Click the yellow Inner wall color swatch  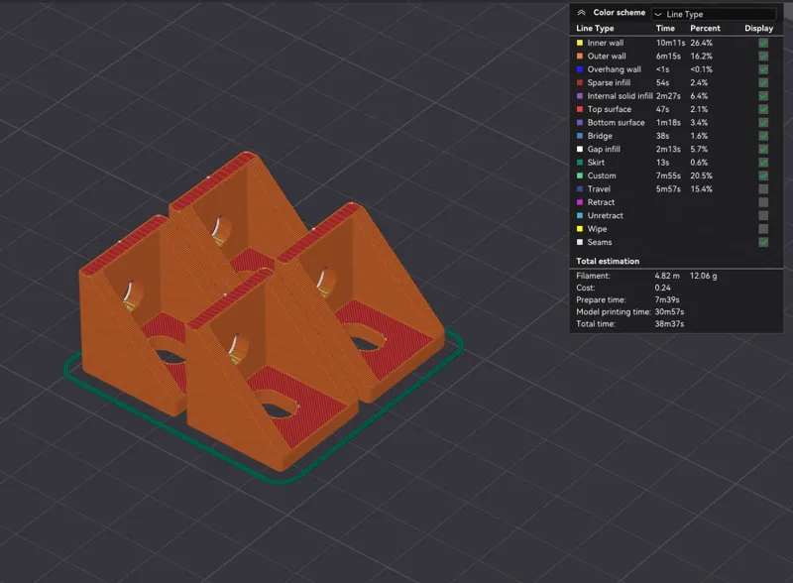tap(580, 43)
